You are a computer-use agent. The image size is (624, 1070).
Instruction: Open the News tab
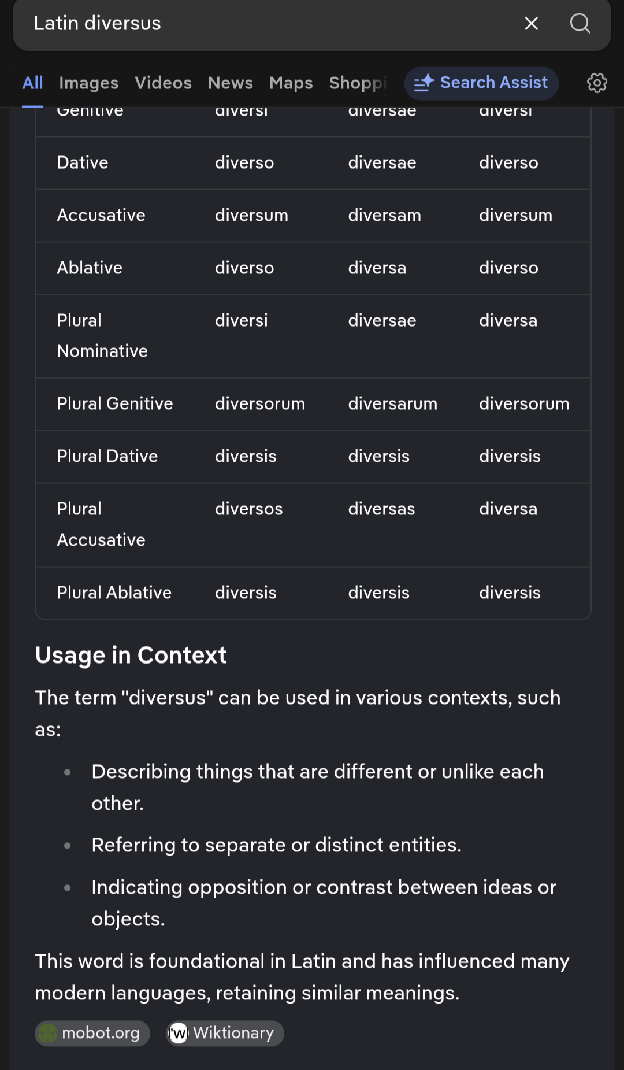[230, 83]
